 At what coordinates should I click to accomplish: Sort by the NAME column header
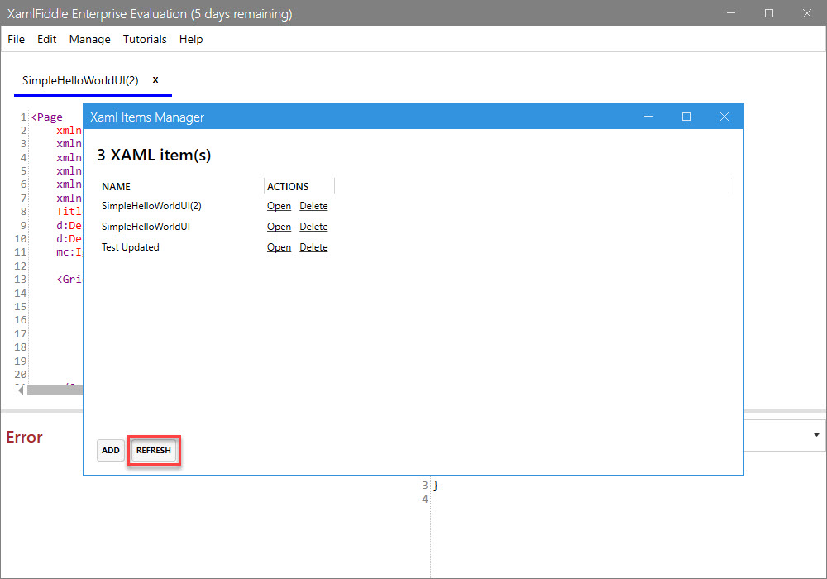pos(116,187)
